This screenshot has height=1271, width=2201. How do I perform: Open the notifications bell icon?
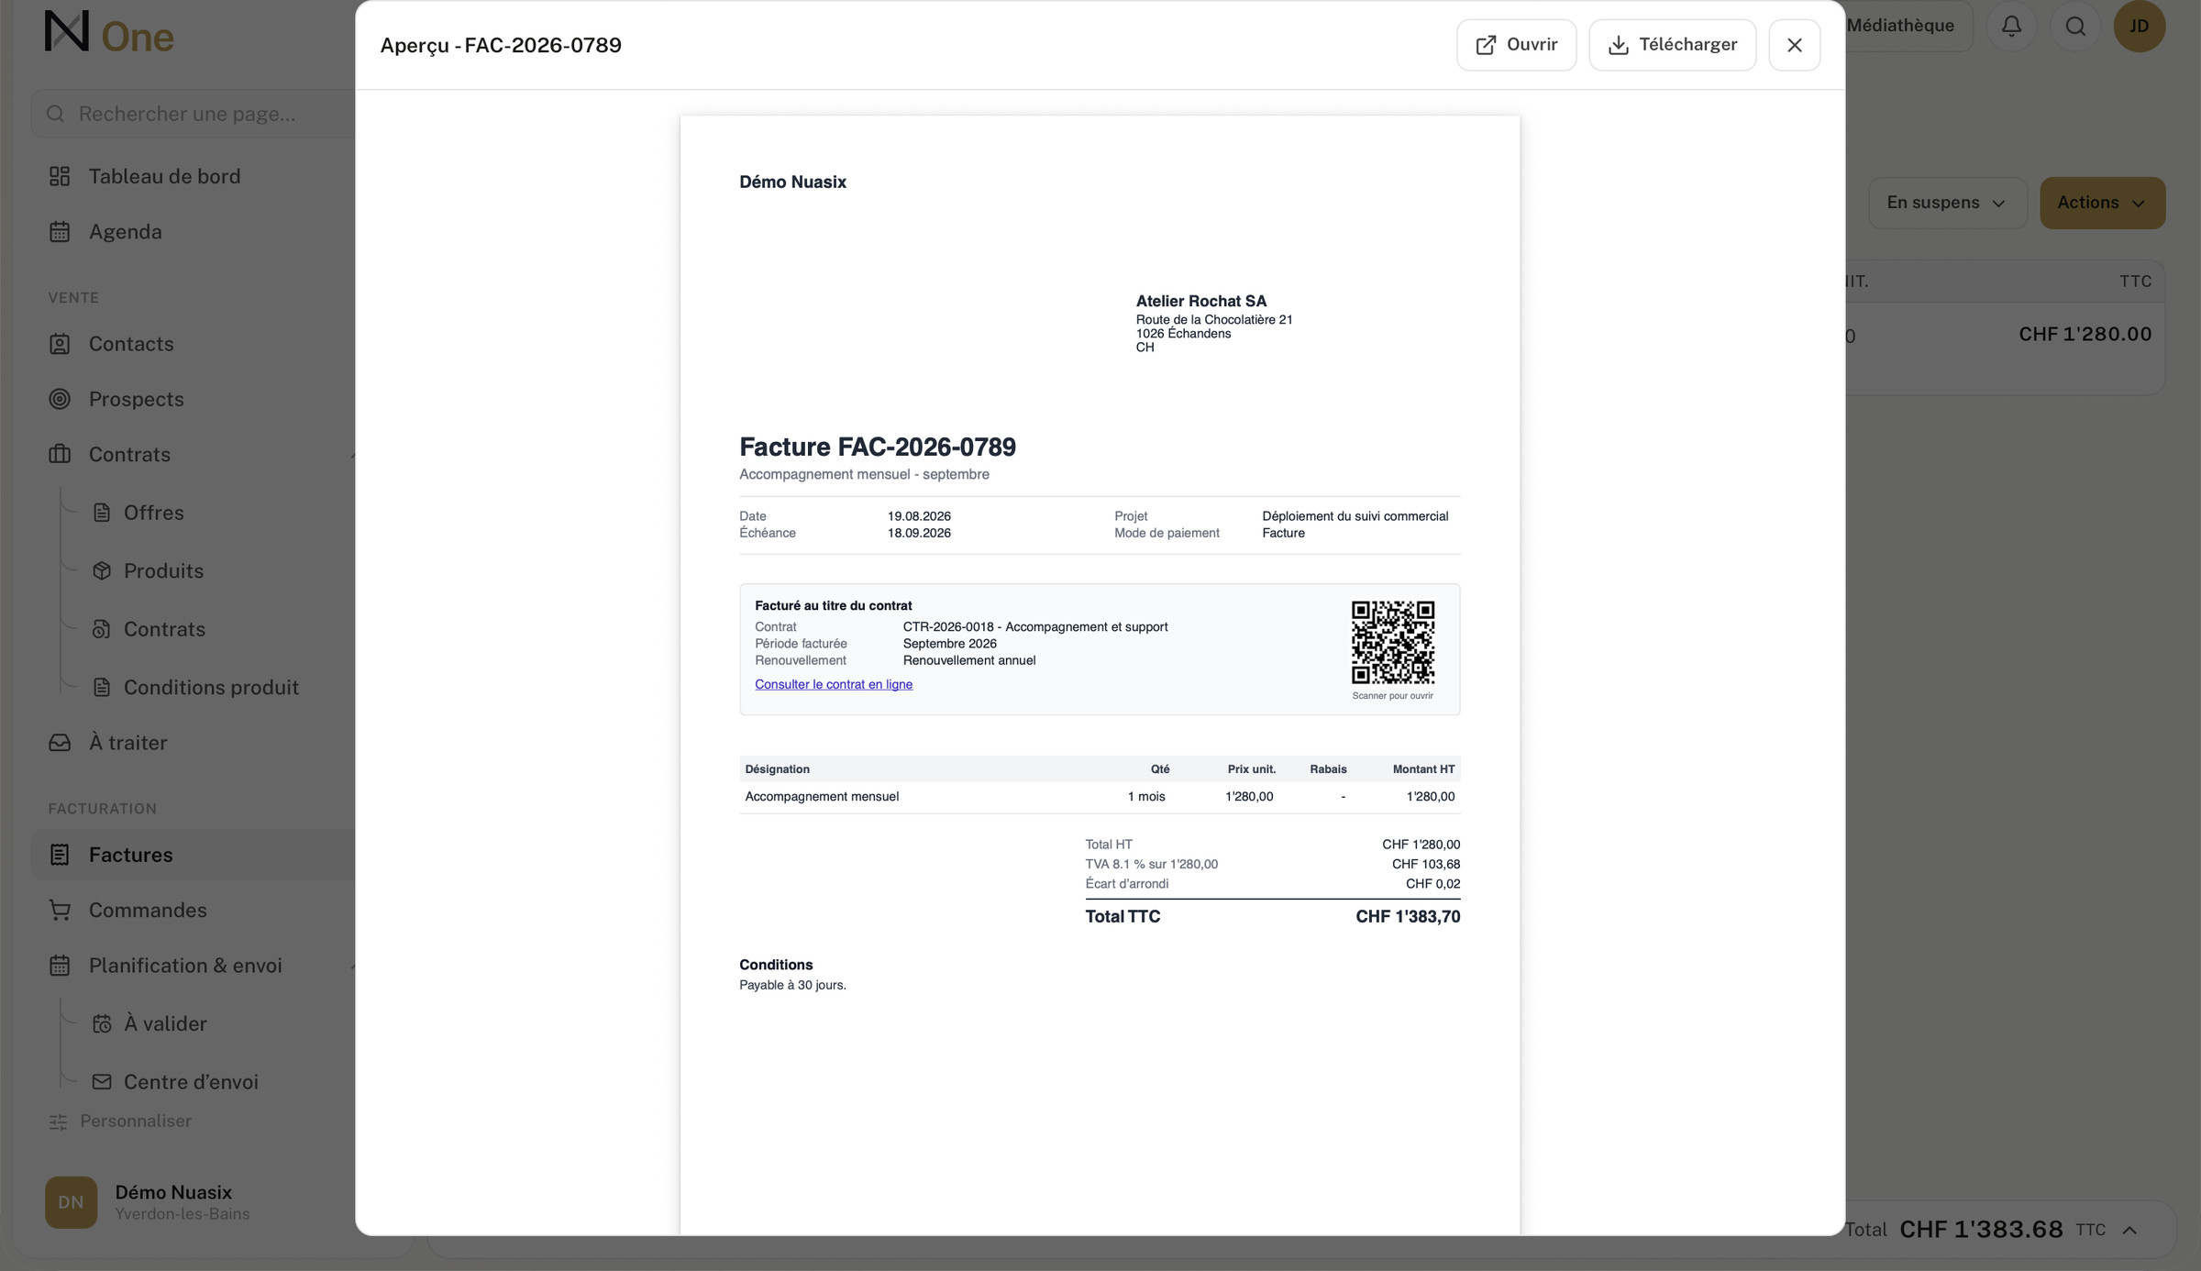point(2011,26)
